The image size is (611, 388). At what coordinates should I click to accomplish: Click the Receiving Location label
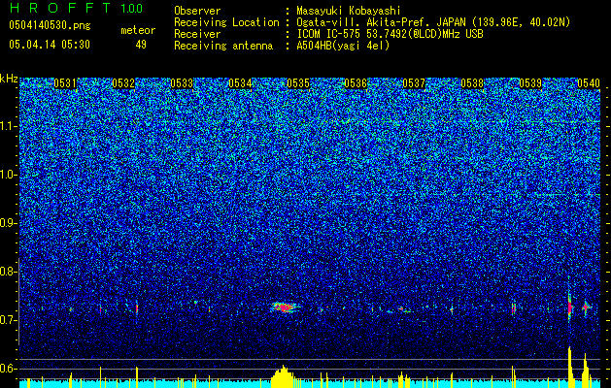[226, 22]
